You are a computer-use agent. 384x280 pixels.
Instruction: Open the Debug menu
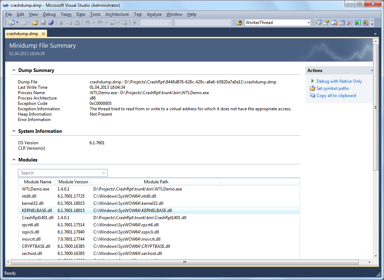pyautogui.click(x=49, y=14)
